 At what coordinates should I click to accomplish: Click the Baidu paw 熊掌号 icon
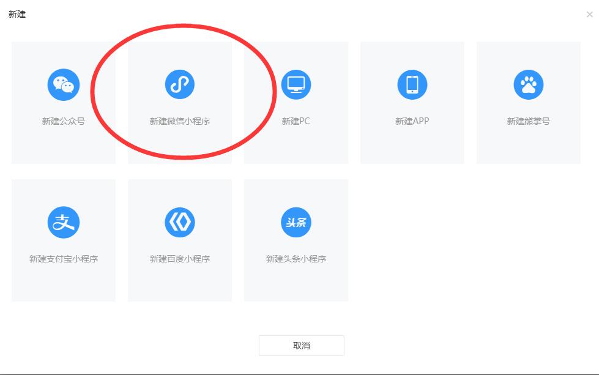528,84
